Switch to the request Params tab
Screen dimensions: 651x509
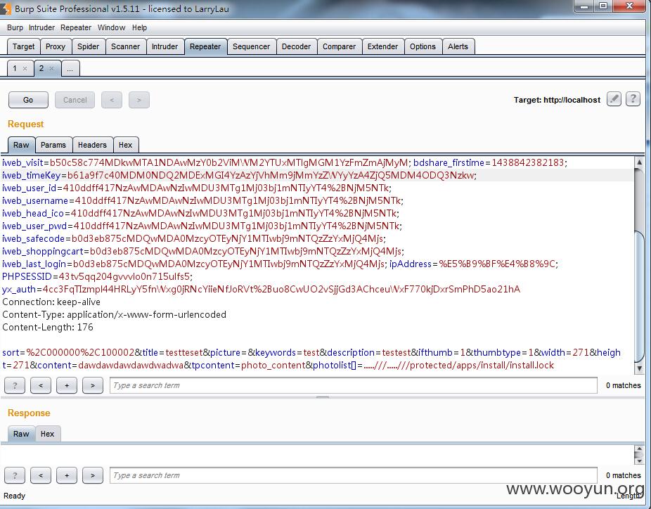coord(53,145)
